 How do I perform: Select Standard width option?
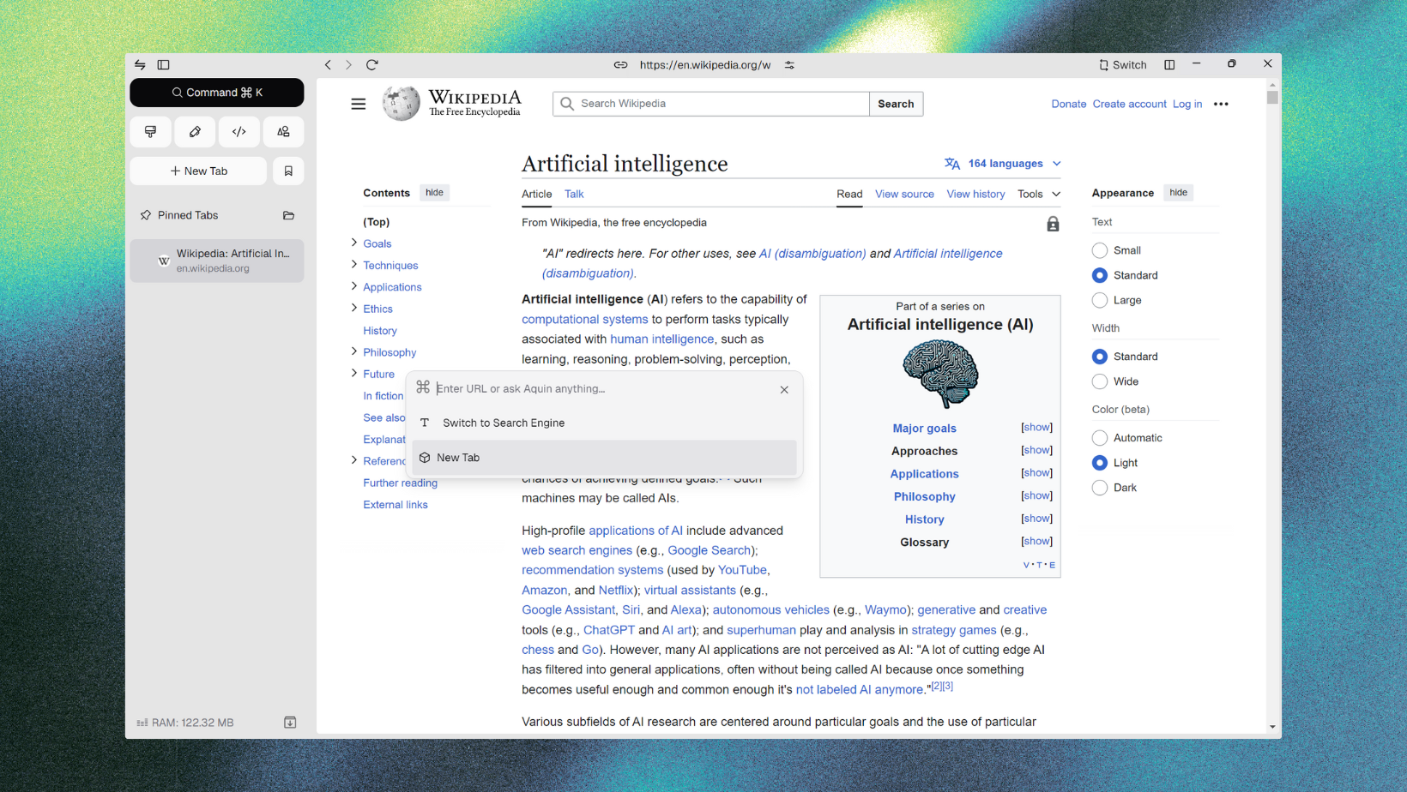tap(1100, 357)
